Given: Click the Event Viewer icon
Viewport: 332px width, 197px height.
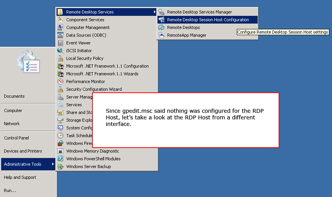Looking at the screenshot, I should pos(60,43).
